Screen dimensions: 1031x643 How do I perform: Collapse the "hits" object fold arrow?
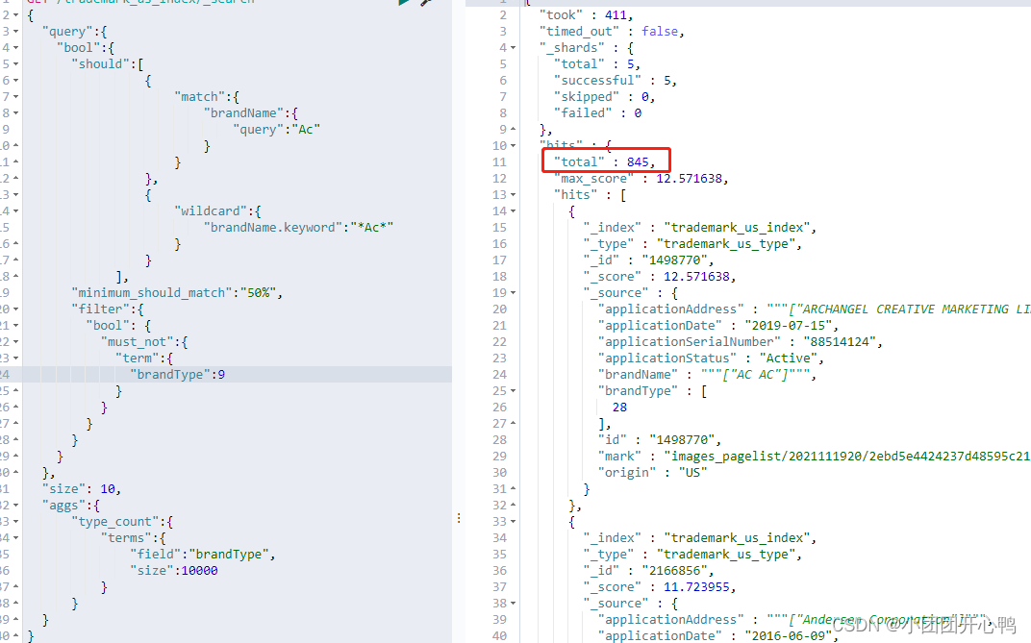coord(511,145)
